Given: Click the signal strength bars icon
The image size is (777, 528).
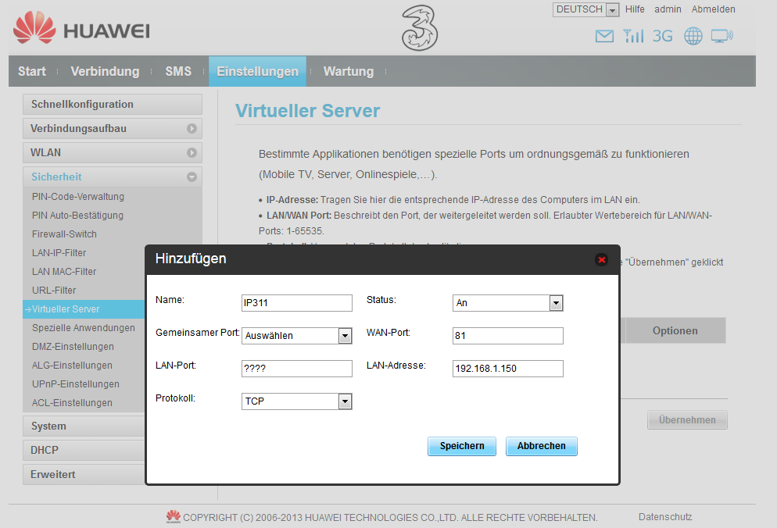Looking at the screenshot, I should click(633, 36).
